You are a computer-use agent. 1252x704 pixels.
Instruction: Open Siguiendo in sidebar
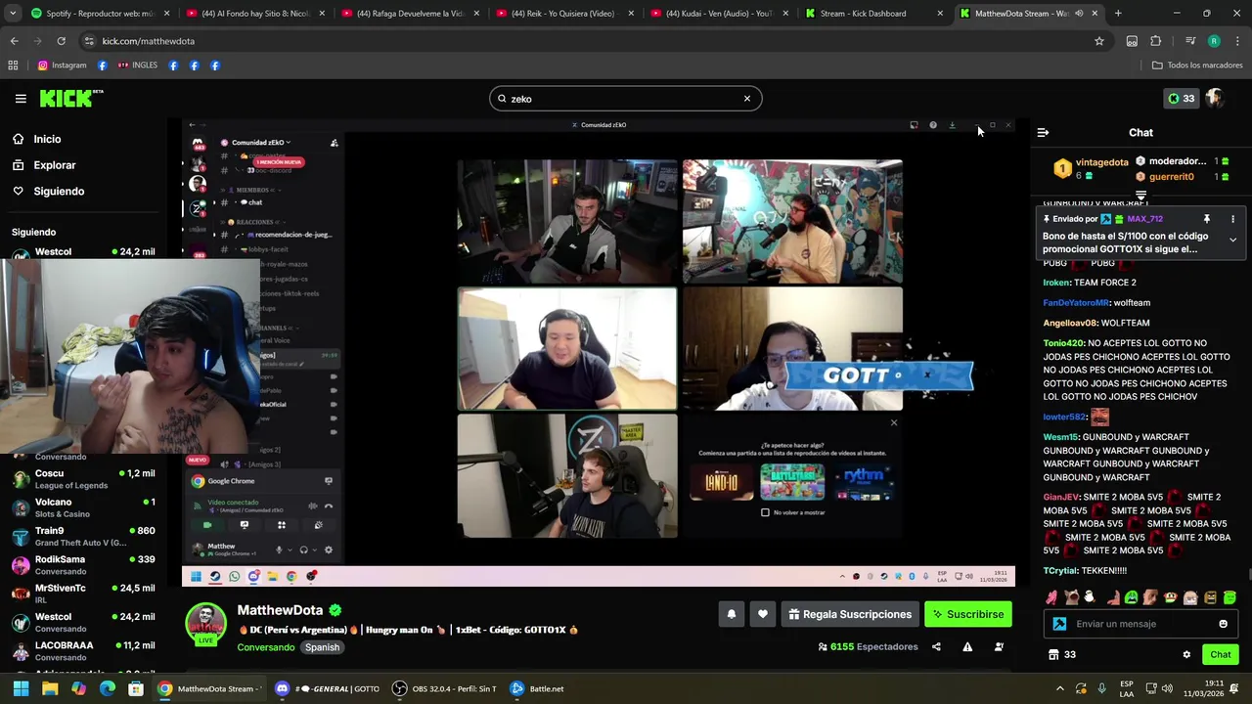coord(59,192)
